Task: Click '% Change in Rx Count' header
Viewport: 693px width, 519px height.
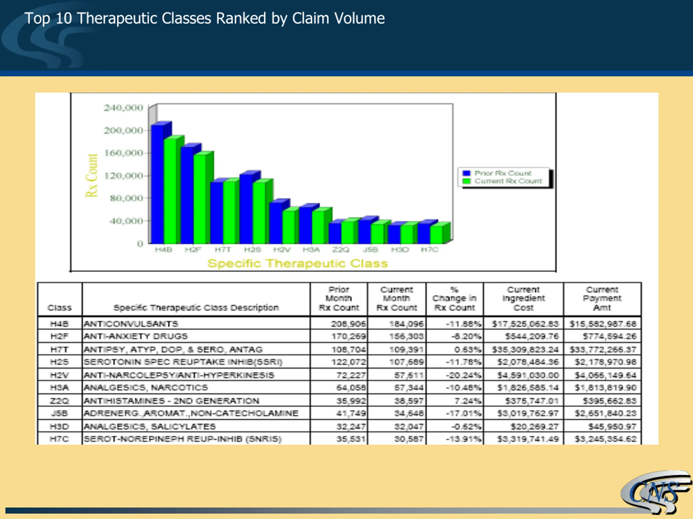Action: click(x=454, y=299)
